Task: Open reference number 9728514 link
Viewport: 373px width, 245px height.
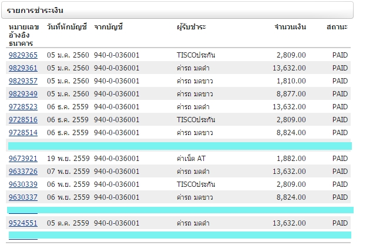Action: pyautogui.click(x=23, y=133)
